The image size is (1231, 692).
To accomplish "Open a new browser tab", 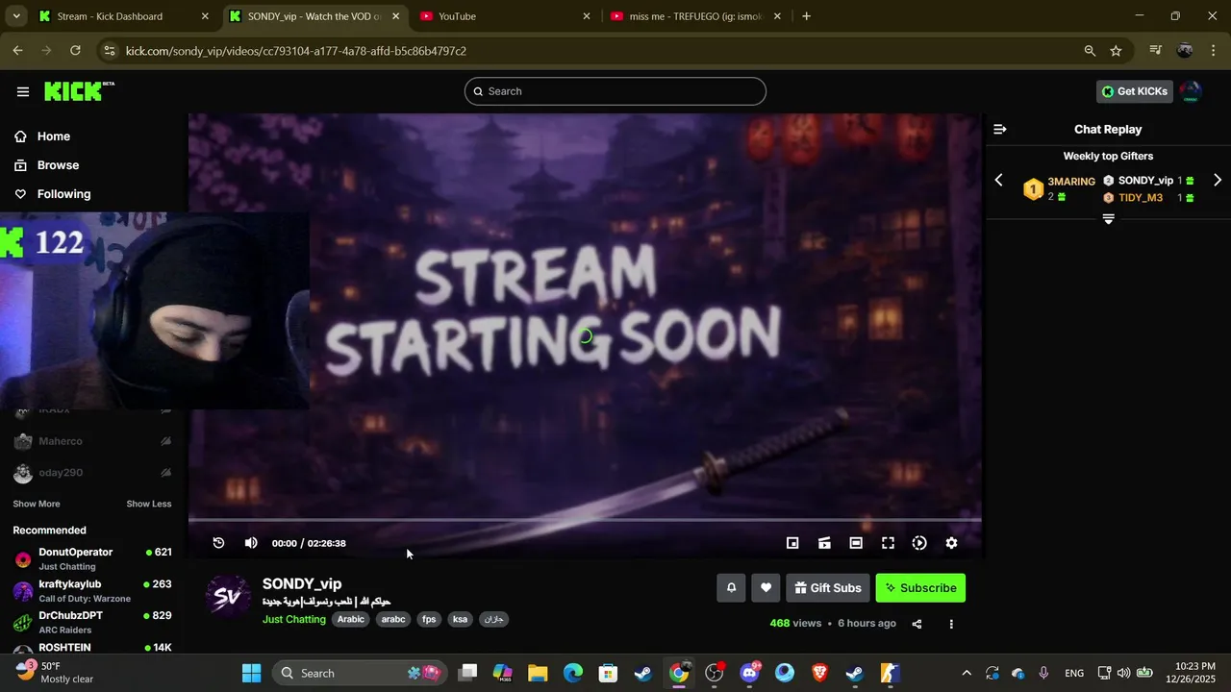I will point(806,16).
